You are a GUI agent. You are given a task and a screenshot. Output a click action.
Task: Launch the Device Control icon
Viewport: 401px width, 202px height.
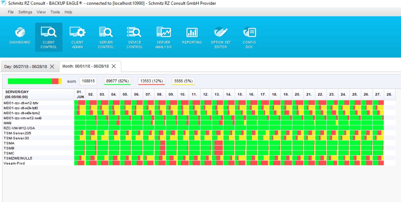click(x=135, y=33)
